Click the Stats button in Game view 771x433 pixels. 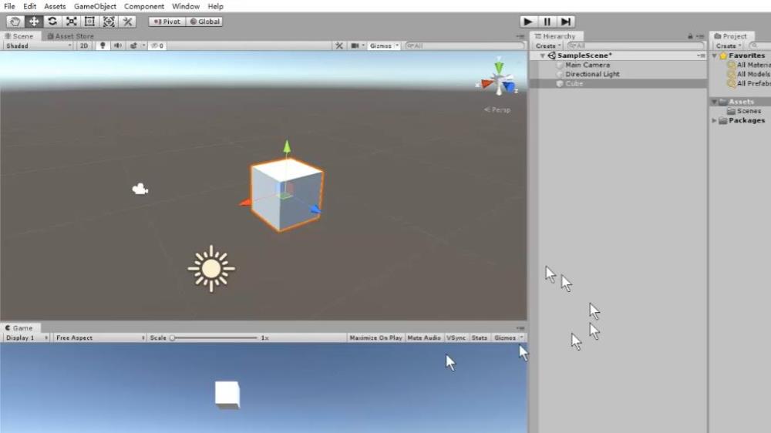click(480, 337)
